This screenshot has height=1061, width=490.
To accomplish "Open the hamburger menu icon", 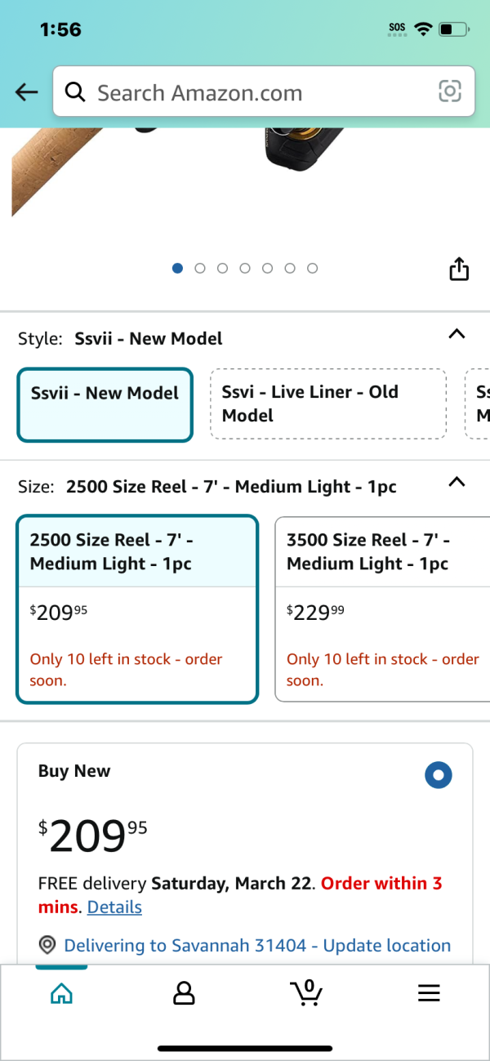I will click(429, 992).
